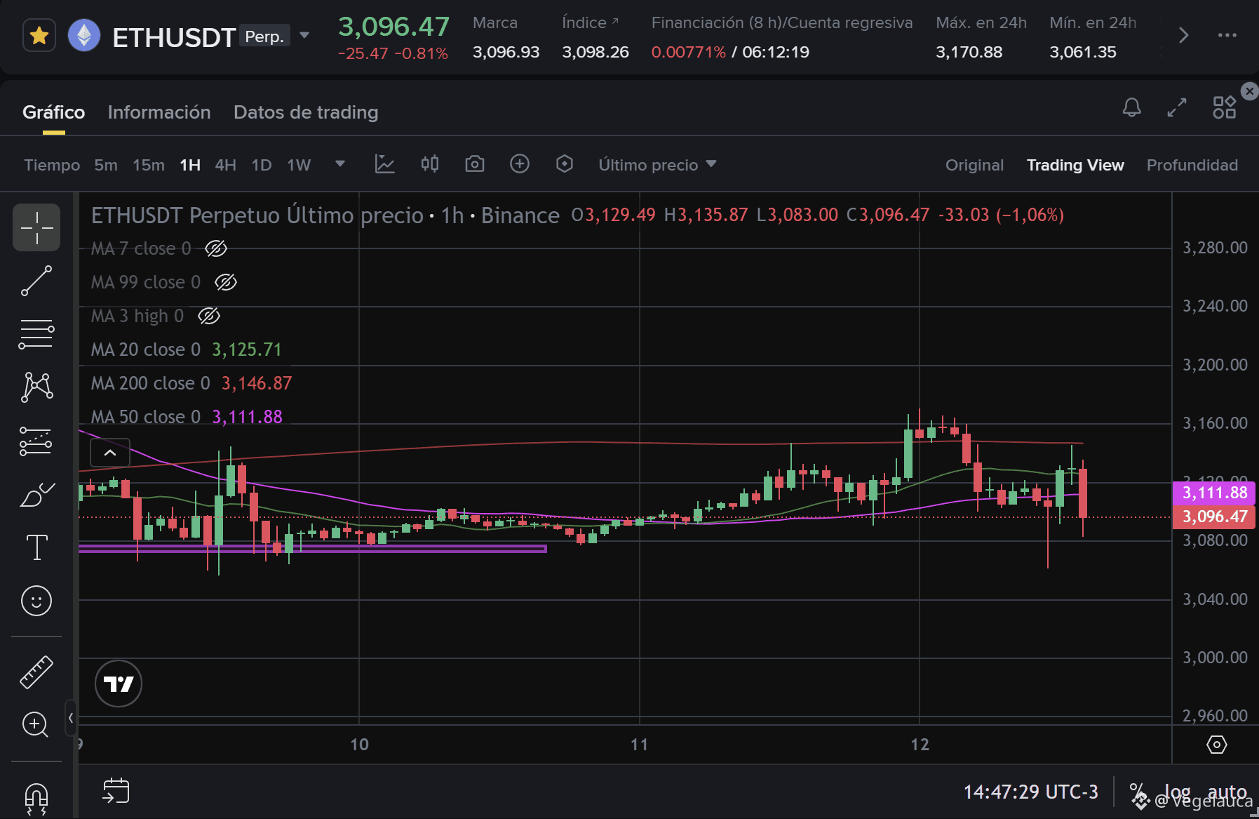This screenshot has height=819, width=1259.
Task: Collapse the drawing toolbar side handle
Action: pos(71,718)
